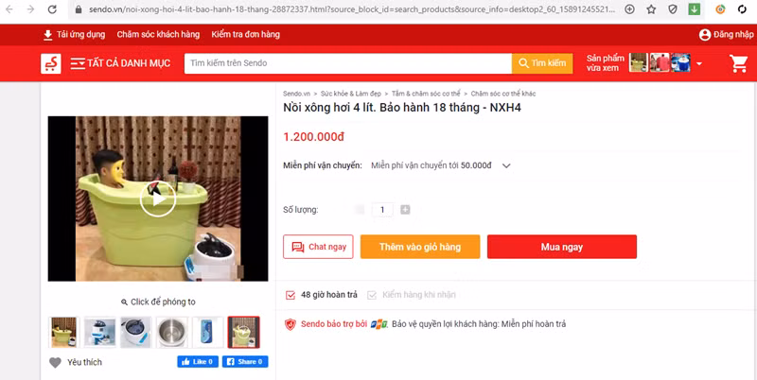The height and width of the screenshot is (380, 757).
Task: Click the Tìm kiếm trên Sendo search field
Action: [x=347, y=63]
